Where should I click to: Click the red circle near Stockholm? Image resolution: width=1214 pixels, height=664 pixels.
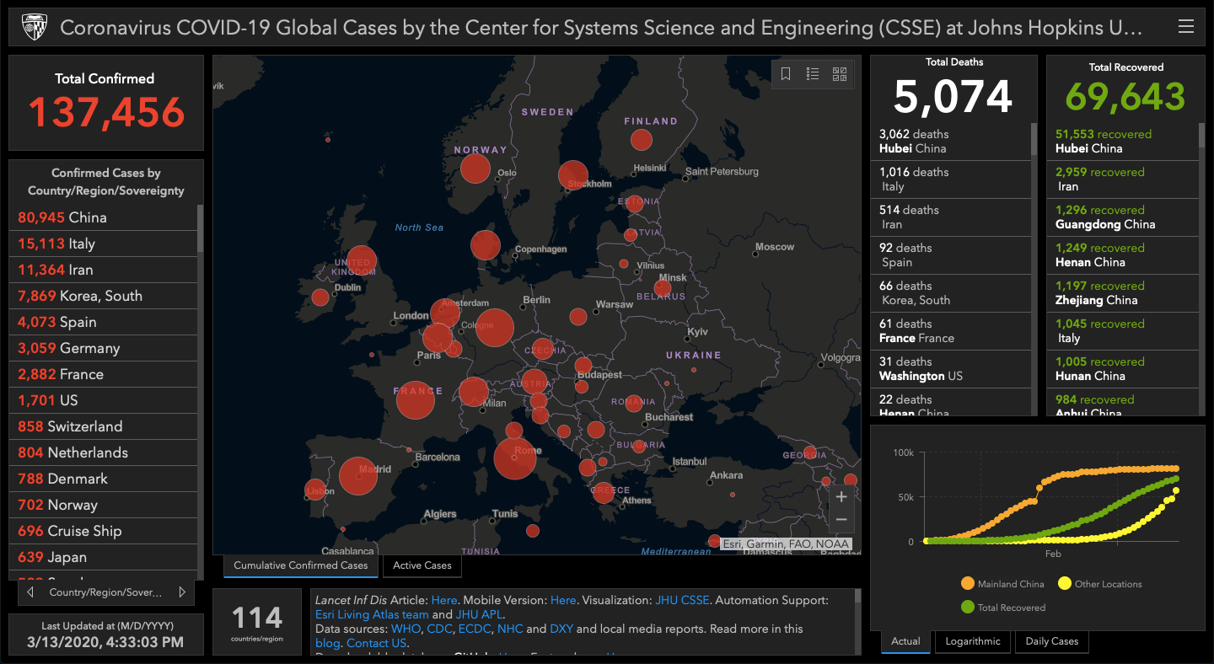pos(573,176)
